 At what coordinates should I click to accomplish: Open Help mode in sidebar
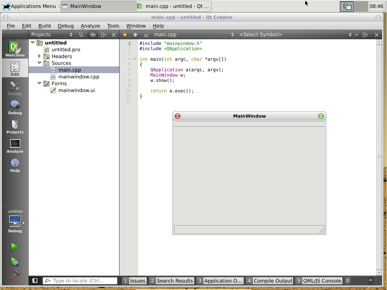(x=15, y=165)
